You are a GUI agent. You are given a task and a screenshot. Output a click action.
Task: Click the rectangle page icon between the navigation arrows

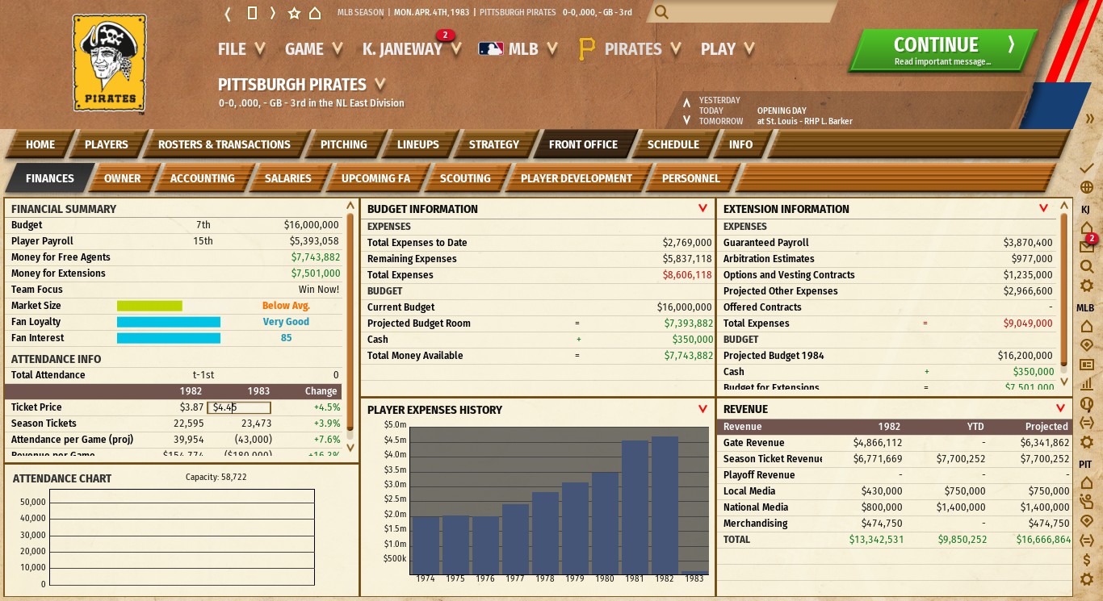(x=252, y=13)
